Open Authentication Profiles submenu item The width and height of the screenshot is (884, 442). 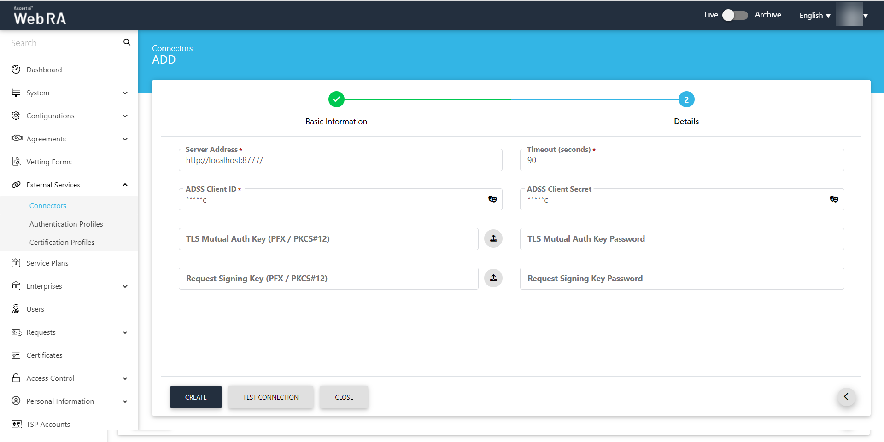[x=66, y=224]
